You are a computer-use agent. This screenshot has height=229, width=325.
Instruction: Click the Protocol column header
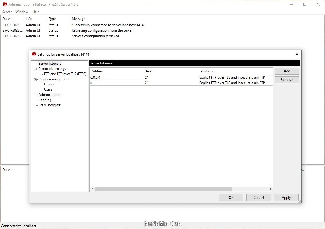[x=235, y=71]
